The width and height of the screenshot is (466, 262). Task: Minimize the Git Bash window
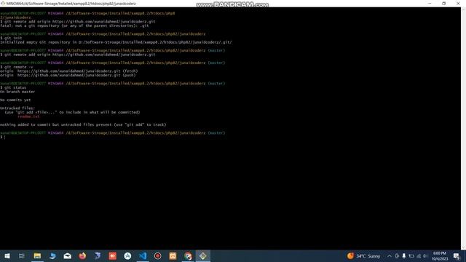point(430,3)
